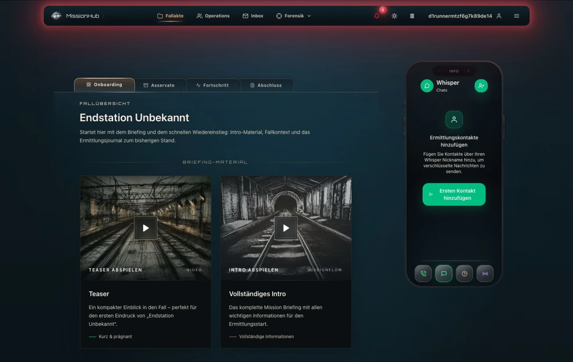Play the Teaser video
This screenshot has height=362, width=573.
[x=145, y=228]
